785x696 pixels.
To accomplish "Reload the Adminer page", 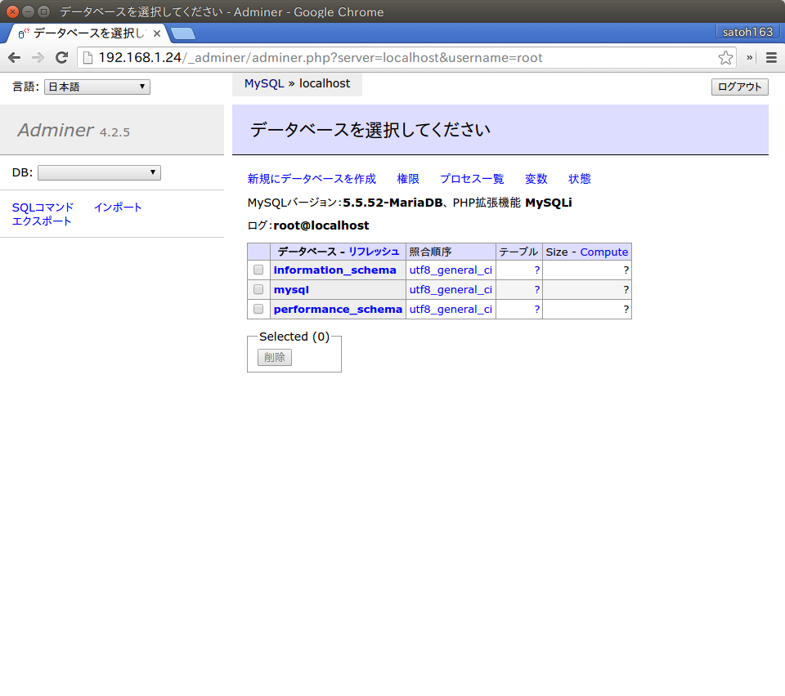I will [61, 58].
